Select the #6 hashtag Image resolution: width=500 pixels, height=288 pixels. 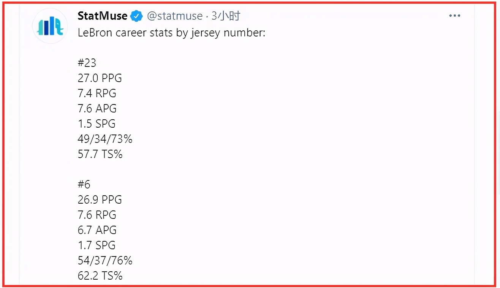pos(84,184)
